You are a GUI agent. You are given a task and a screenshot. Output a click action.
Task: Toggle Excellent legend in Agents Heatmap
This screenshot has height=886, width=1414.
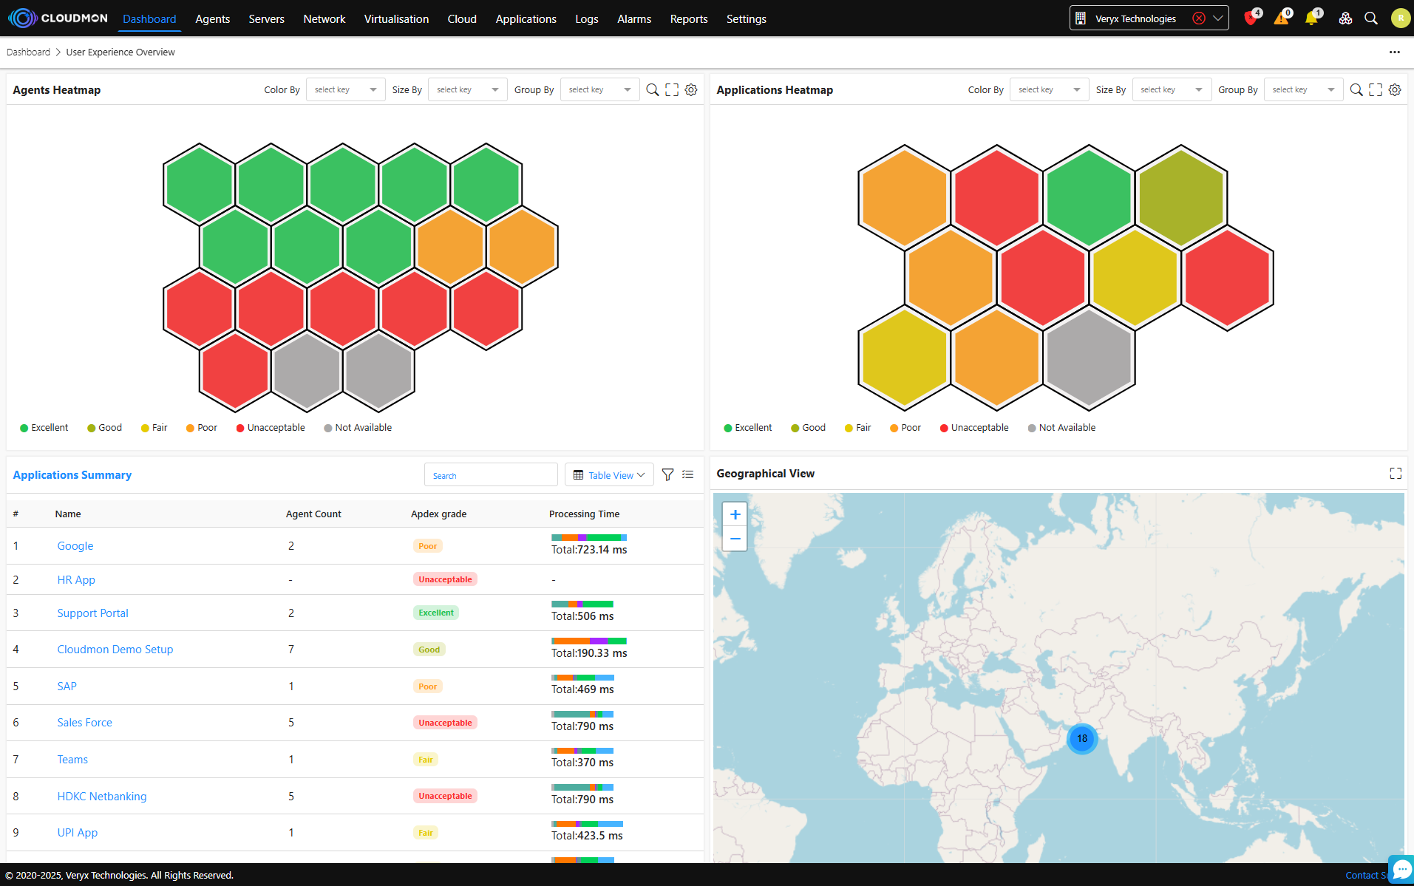(x=44, y=428)
